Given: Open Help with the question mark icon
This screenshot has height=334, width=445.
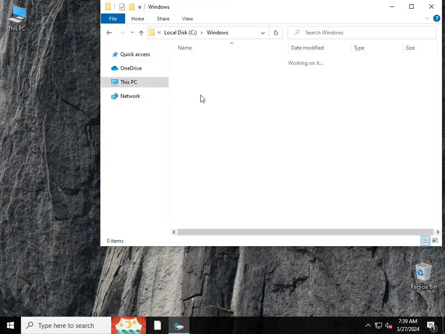Looking at the screenshot, I should pos(436,18).
